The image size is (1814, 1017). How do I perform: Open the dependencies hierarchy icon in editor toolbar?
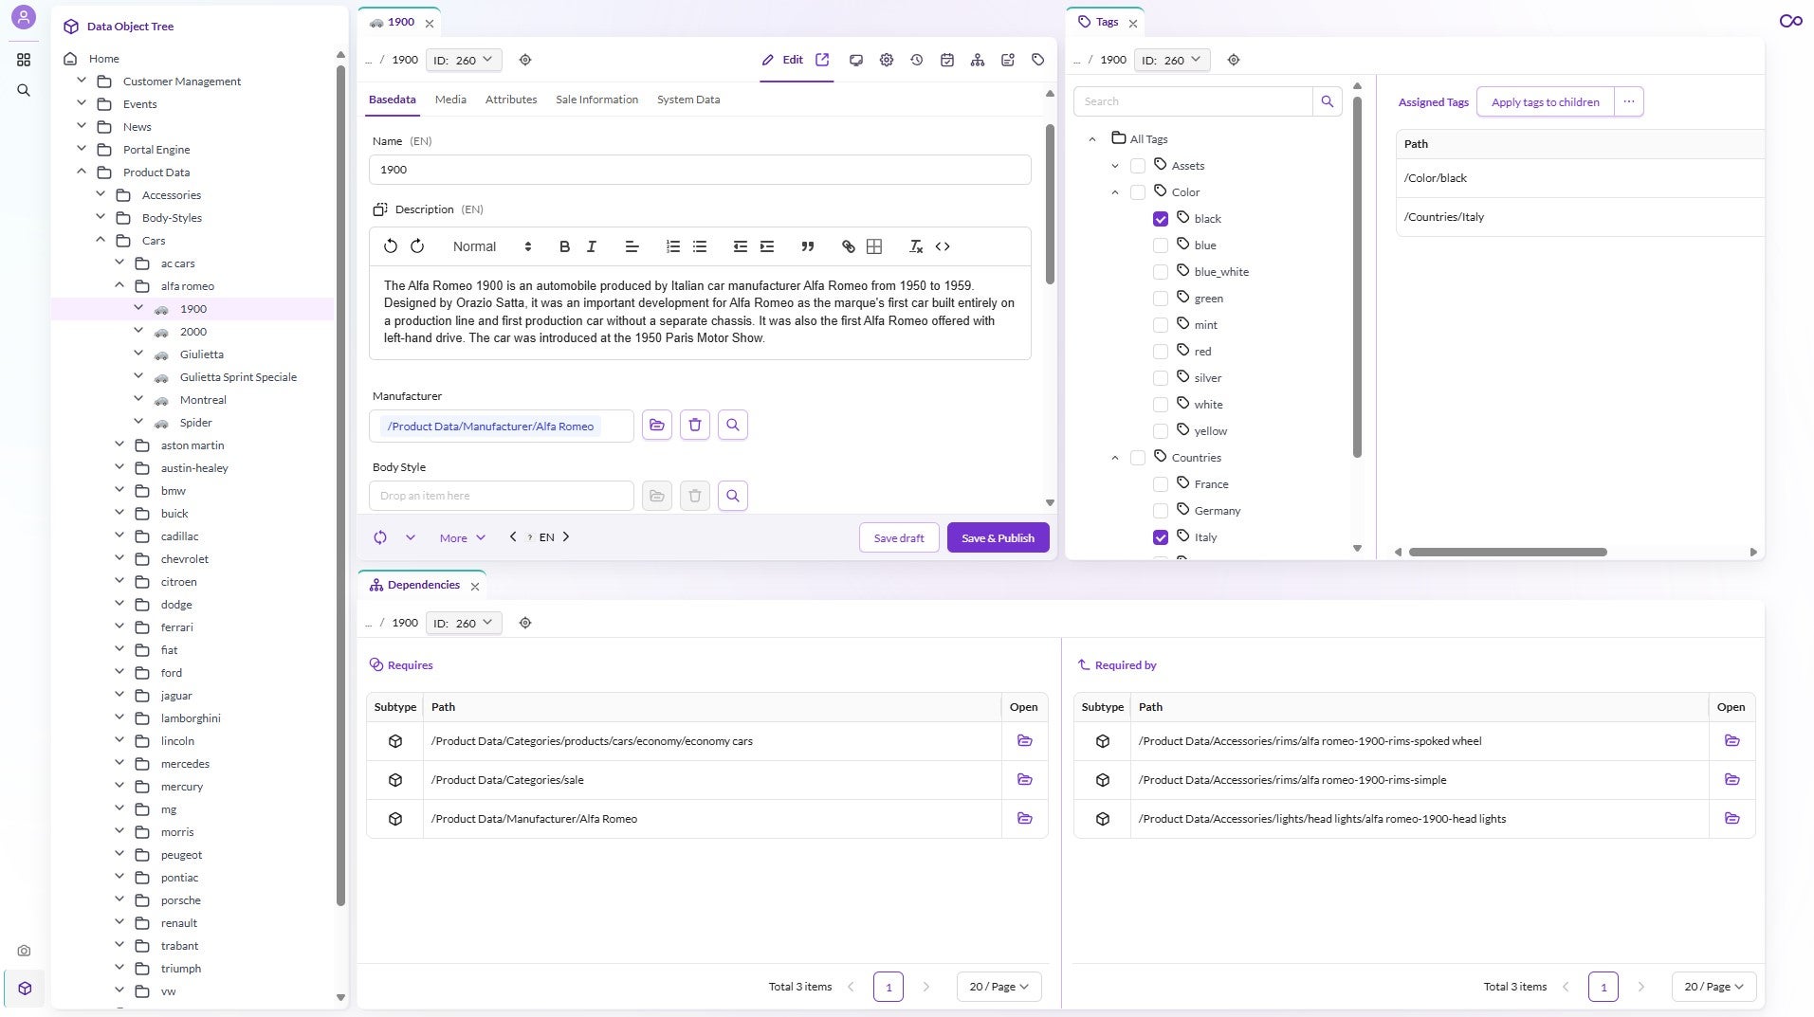978,60
